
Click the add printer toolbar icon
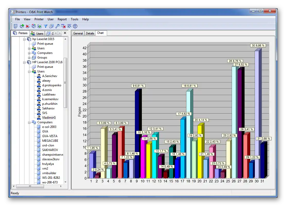(22, 26)
